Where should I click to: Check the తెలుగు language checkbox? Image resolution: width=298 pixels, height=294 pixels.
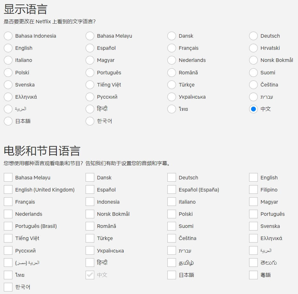point(253,263)
